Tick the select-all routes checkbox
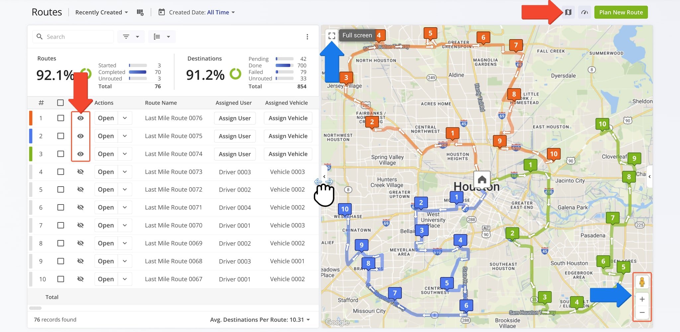 [x=60, y=103]
